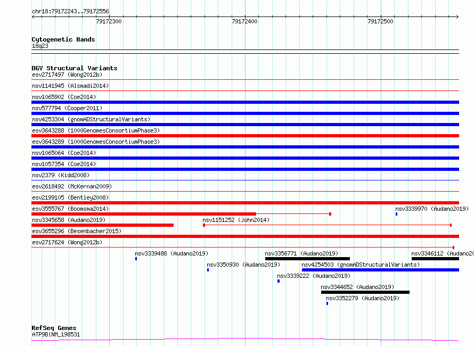Select esv2618492 (McKernan2009) label
Viewport: 474px width, 346px height.
[x=72, y=186]
